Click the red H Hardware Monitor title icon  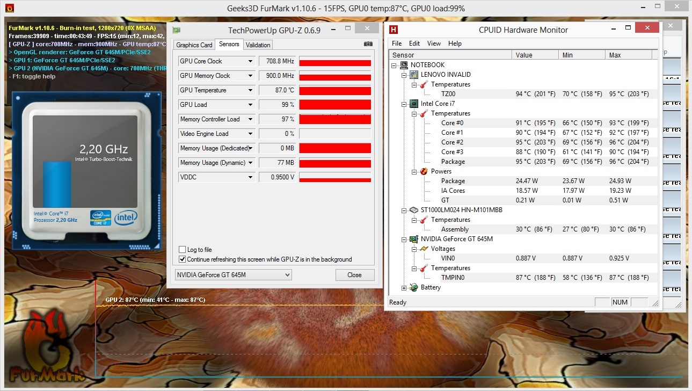[394, 30]
